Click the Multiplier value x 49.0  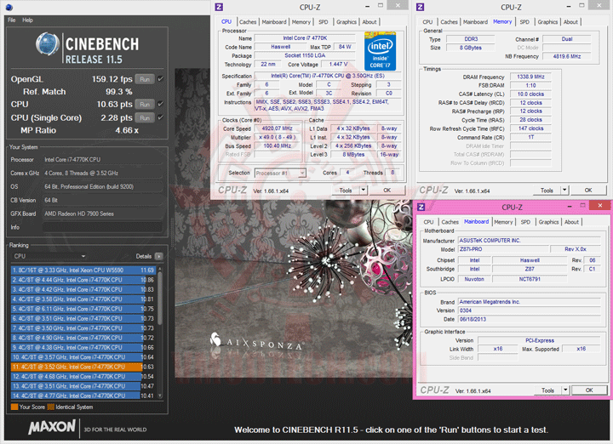click(278, 137)
